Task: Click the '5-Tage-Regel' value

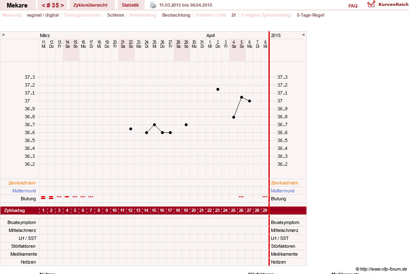Action: coord(311,15)
